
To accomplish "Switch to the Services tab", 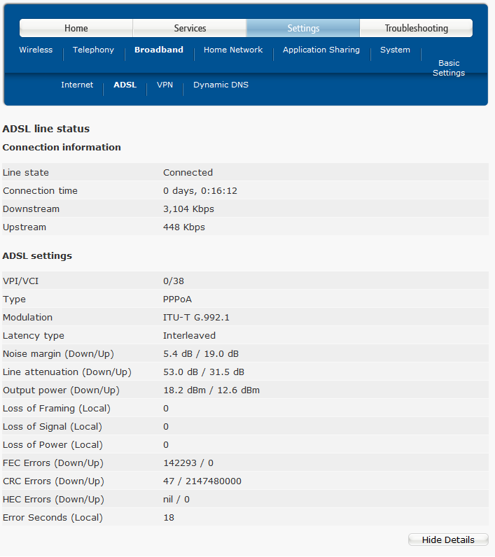I will (x=190, y=29).
